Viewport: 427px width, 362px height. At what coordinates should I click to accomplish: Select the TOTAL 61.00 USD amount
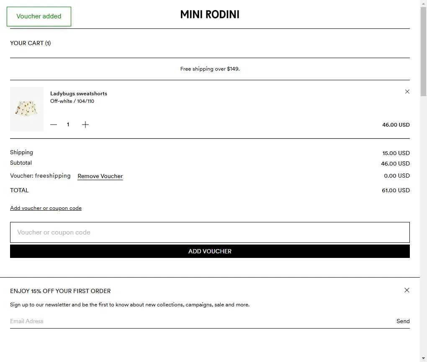click(x=396, y=190)
